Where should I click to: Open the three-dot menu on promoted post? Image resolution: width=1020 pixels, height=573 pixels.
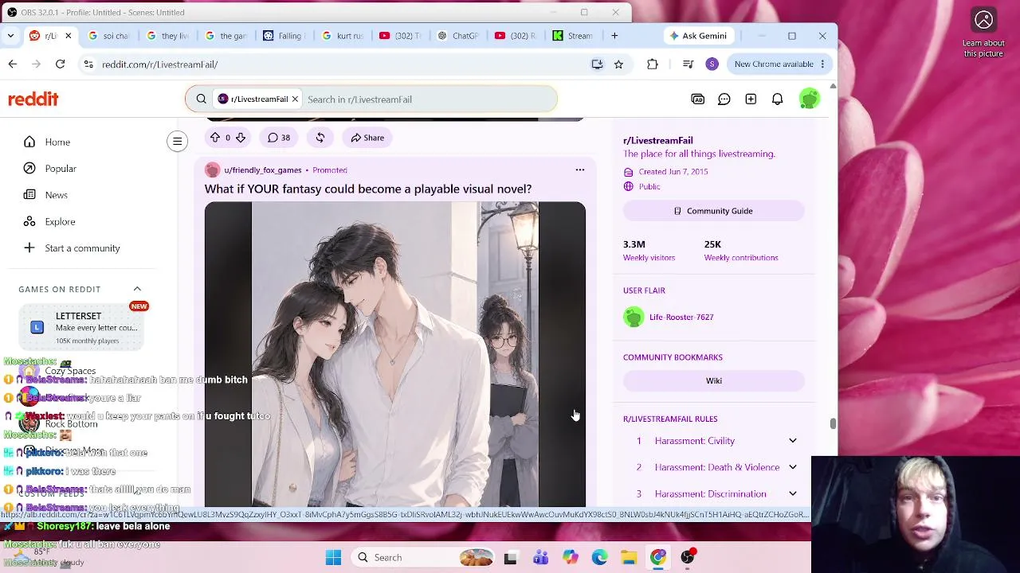[x=580, y=170]
